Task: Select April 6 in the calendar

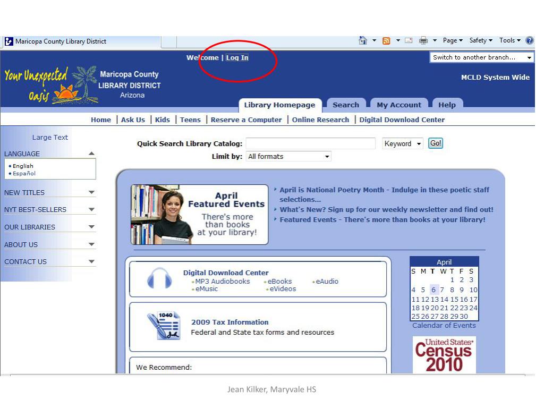Action: tap(433, 290)
